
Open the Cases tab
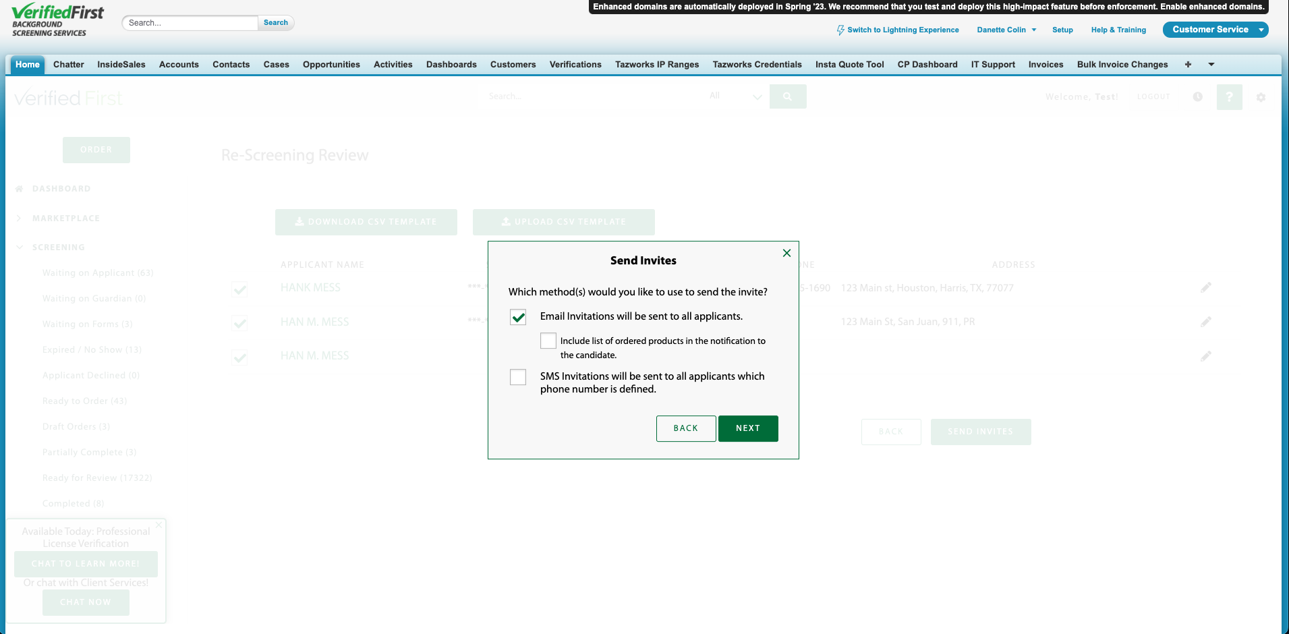point(277,65)
